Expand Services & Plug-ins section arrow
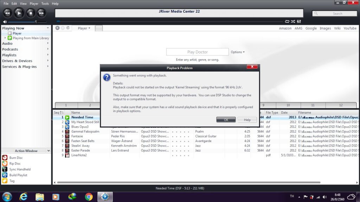Image resolution: width=360 pixels, height=202 pixels. (x=48, y=66)
